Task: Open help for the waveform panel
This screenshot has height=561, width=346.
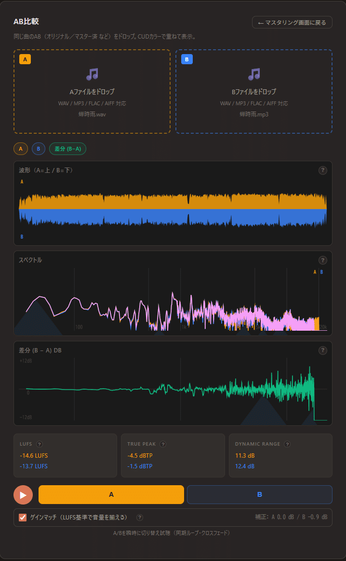Action: 323,170
